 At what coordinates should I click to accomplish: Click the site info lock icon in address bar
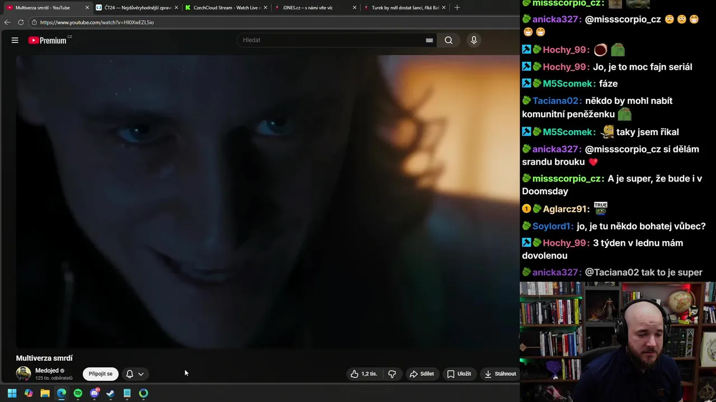tap(34, 22)
